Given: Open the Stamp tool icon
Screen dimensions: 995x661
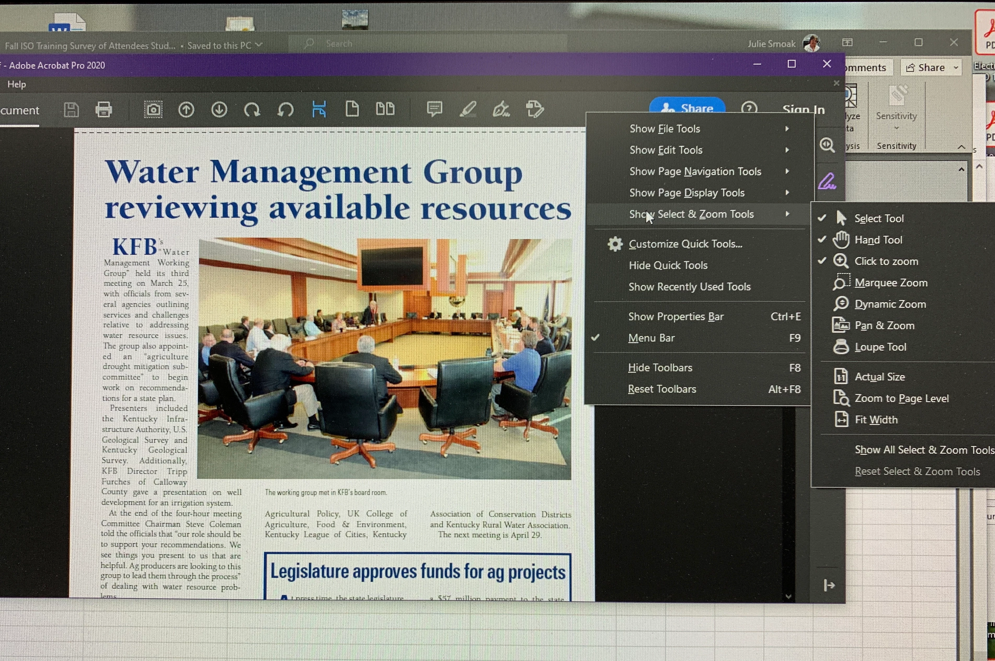Looking at the screenshot, I should (535, 109).
